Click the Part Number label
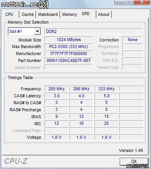 coord(29,60)
